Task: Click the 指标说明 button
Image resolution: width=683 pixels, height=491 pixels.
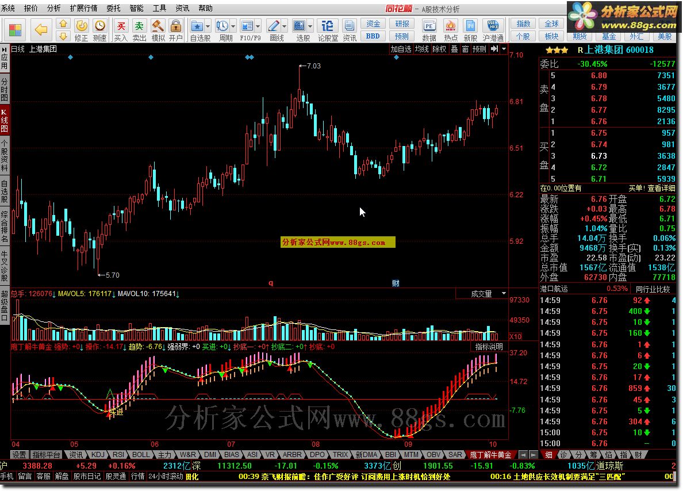Action: (x=489, y=346)
